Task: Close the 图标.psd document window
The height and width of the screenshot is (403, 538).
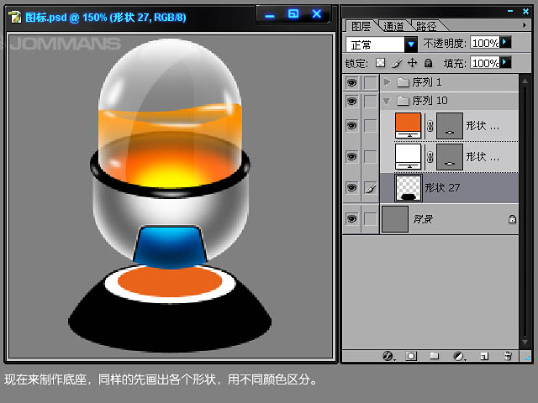Action: [317, 14]
